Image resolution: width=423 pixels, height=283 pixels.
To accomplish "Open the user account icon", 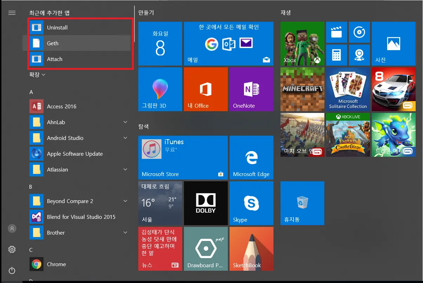I will tap(12, 228).
